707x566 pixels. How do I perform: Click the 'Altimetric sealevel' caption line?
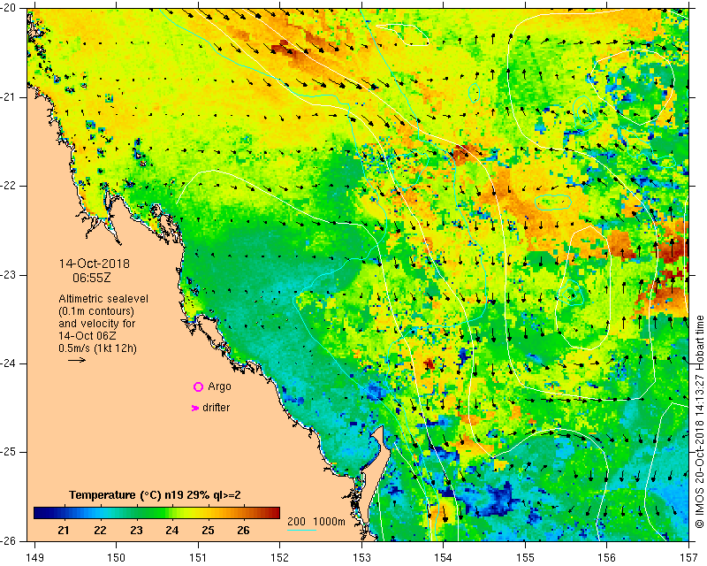pos(103,299)
